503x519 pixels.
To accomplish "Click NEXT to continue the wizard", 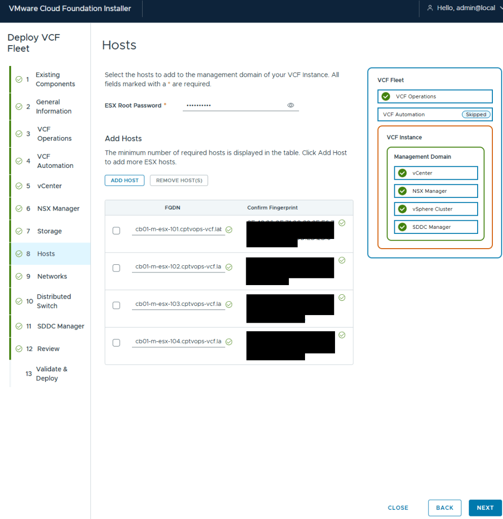I will [485, 508].
